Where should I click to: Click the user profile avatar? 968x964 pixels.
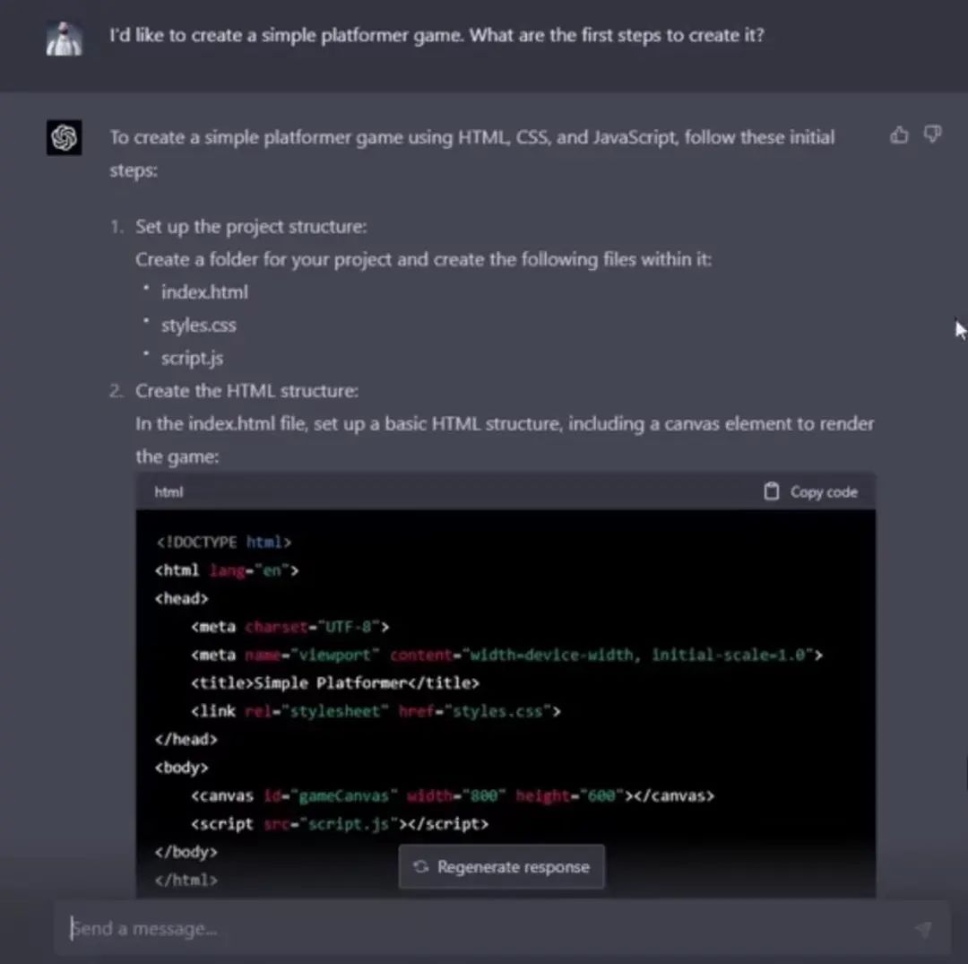coord(65,38)
